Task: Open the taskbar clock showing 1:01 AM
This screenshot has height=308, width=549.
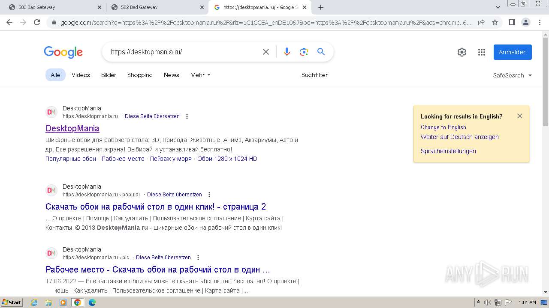Action: (527, 302)
